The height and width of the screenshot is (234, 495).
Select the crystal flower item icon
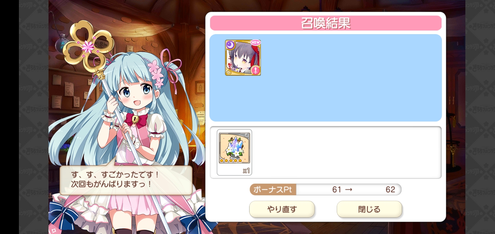pyautogui.click(x=234, y=148)
